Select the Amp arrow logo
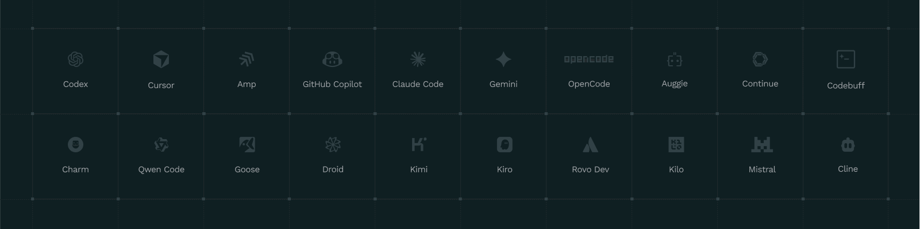Viewport: 920px width, 229px height. pyautogui.click(x=247, y=59)
